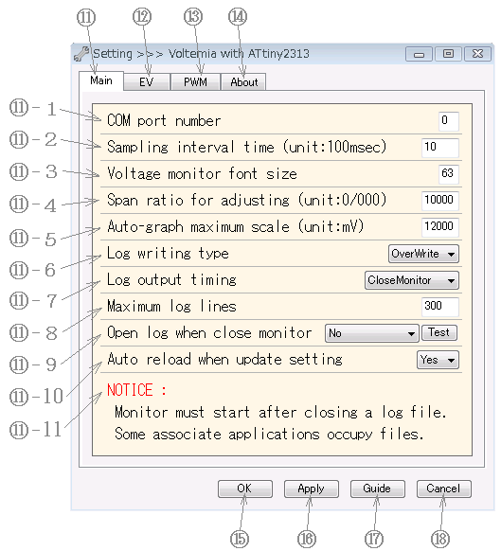Click the Voltage monitor font size field
This screenshot has height=551, width=501.
[x=449, y=174]
